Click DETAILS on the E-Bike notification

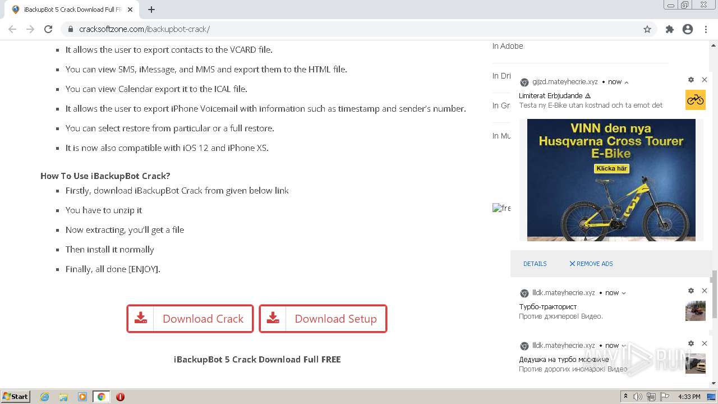[535, 264]
